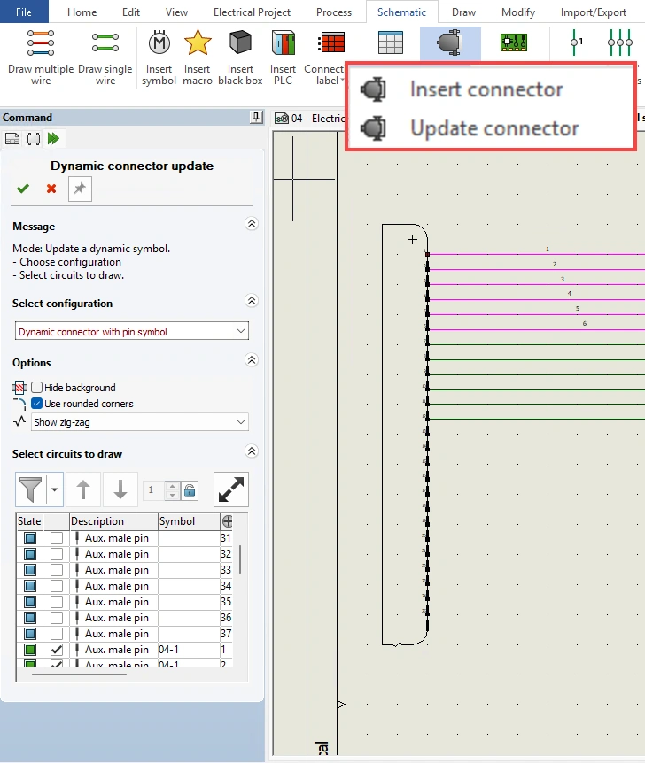Select Draw single wire tool
The image size is (645, 763).
click(105, 58)
